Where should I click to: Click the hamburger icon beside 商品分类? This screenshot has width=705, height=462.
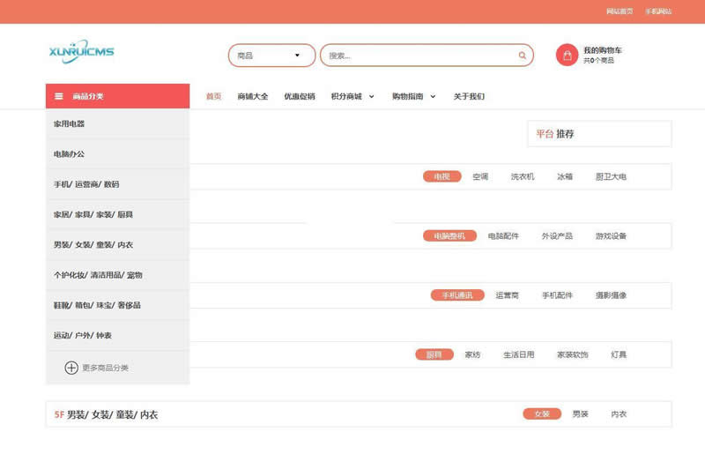point(59,96)
